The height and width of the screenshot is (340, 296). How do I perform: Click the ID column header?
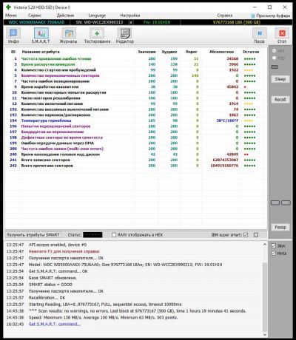pos(13,52)
